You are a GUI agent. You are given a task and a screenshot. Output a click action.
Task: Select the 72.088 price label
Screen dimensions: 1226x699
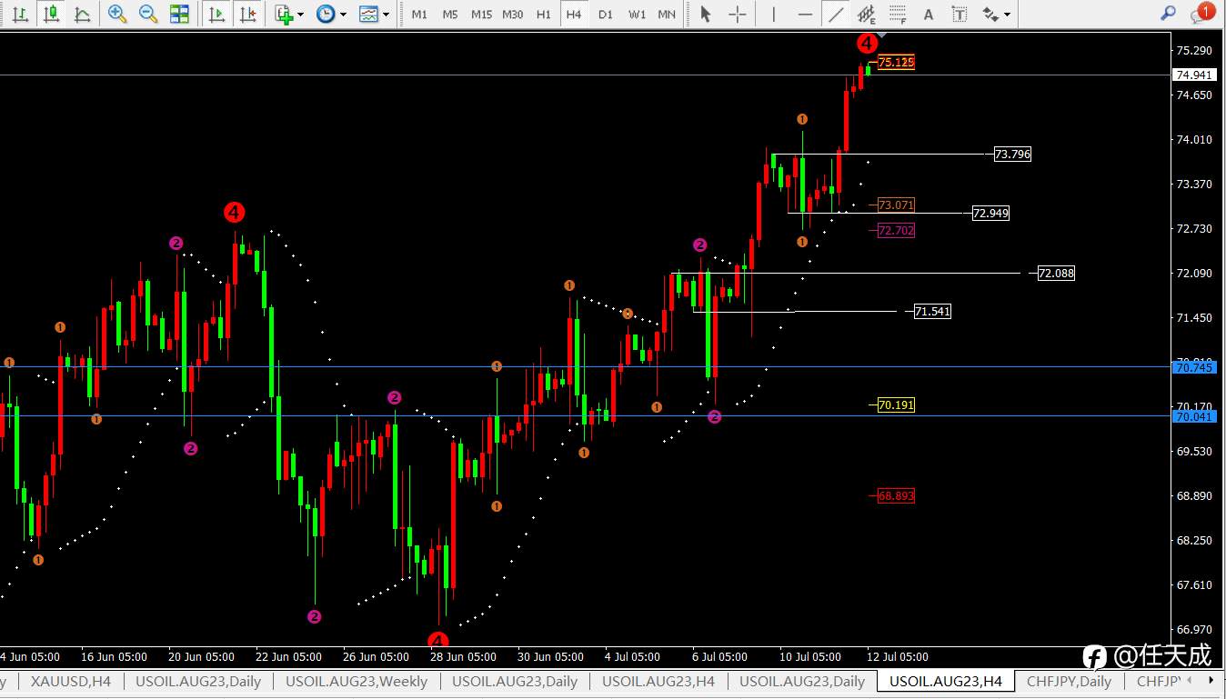point(1056,273)
